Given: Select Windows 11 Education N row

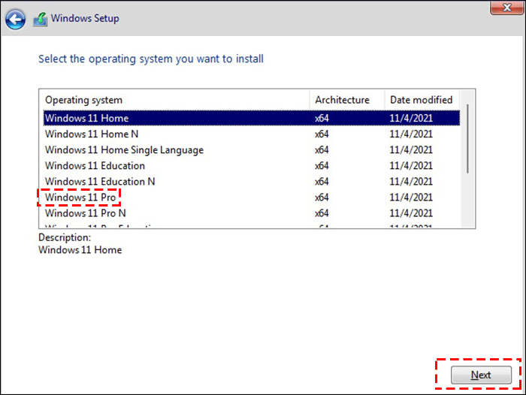Looking at the screenshot, I should pyautogui.click(x=100, y=181).
